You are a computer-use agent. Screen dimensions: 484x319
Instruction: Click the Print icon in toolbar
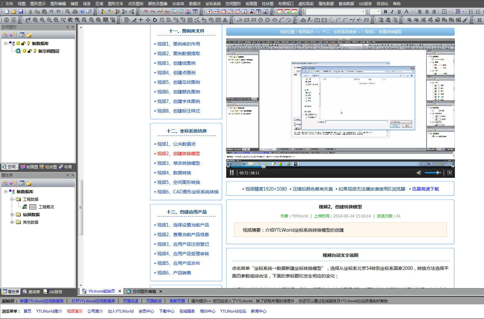click(x=75, y=11)
